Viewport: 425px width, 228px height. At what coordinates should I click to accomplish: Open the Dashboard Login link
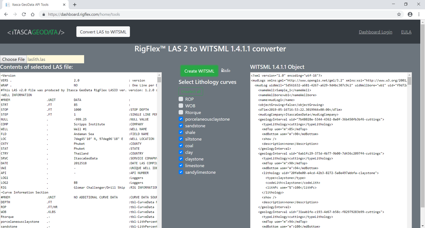click(375, 32)
